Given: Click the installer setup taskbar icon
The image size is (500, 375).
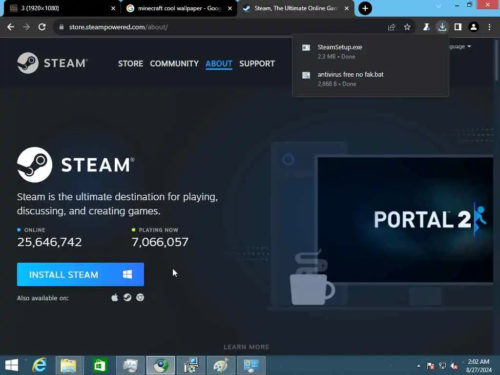Looking at the screenshot, I should point(191,365).
